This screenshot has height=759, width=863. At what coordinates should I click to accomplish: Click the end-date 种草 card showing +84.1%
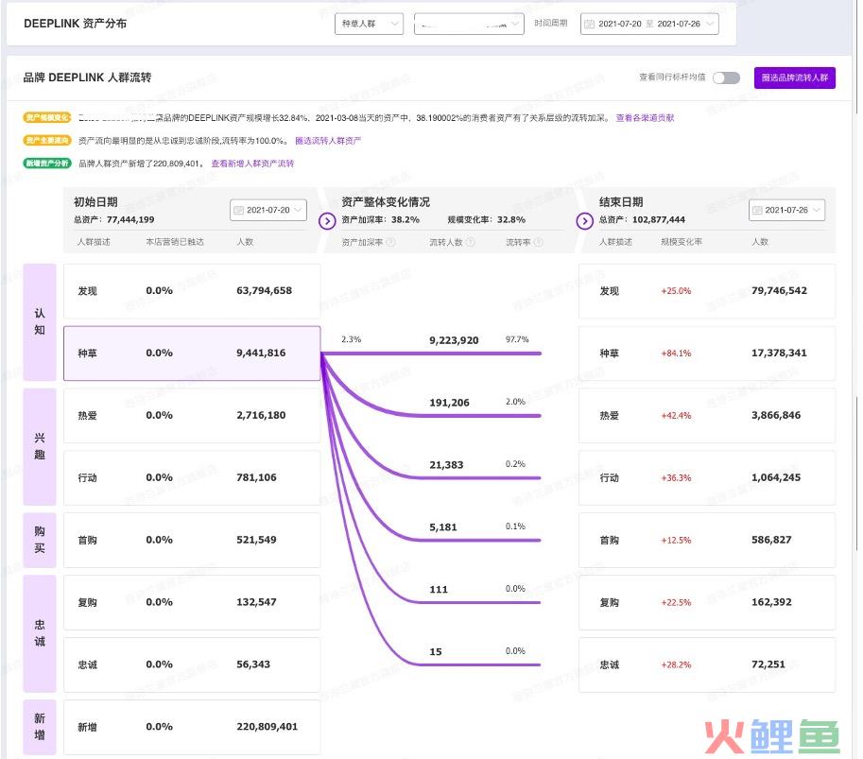tap(707, 354)
